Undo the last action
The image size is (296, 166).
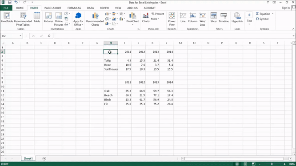point(16,2)
